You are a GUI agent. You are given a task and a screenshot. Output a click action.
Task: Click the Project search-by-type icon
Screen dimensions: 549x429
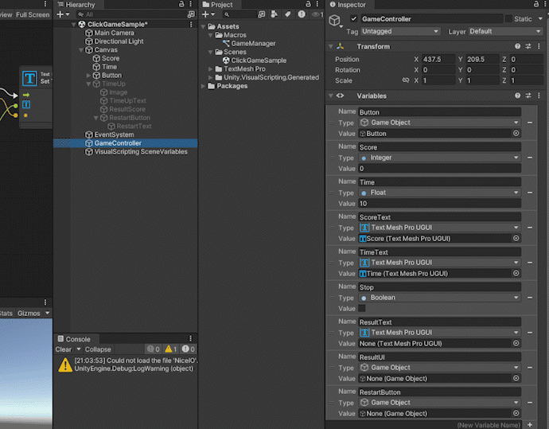click(262, 14)
